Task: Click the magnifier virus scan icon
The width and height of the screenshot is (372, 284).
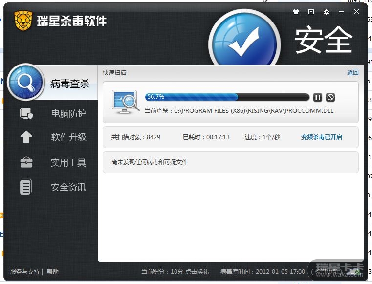Action: 26,82
